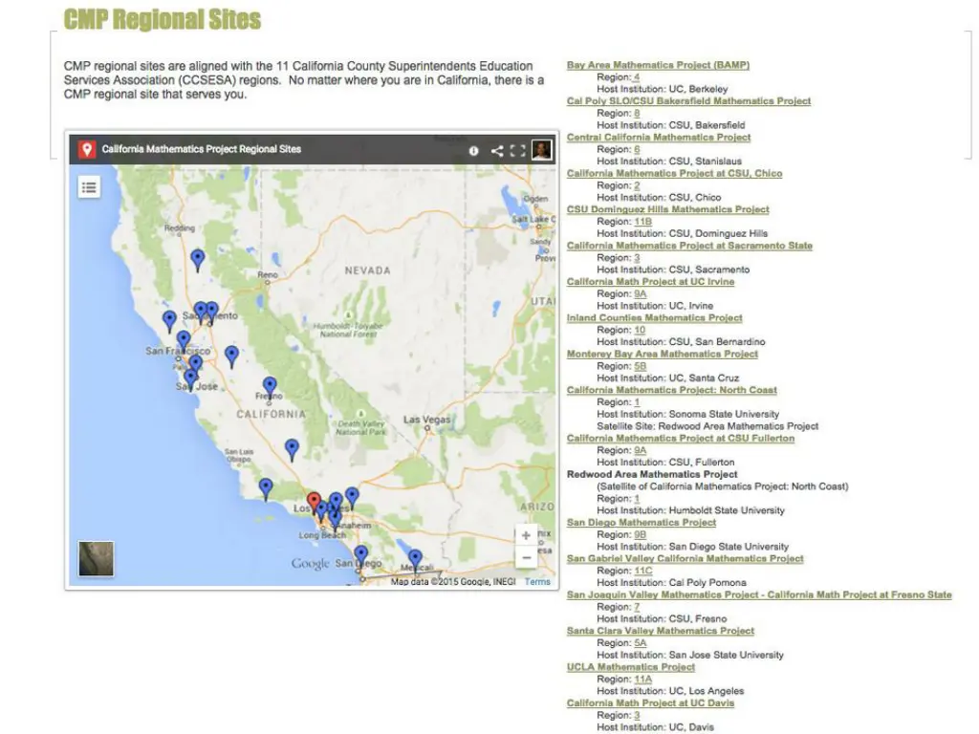This screenshot has width=979, height=734.
Task: Click the Region 11B link
Action: [642, 222]
